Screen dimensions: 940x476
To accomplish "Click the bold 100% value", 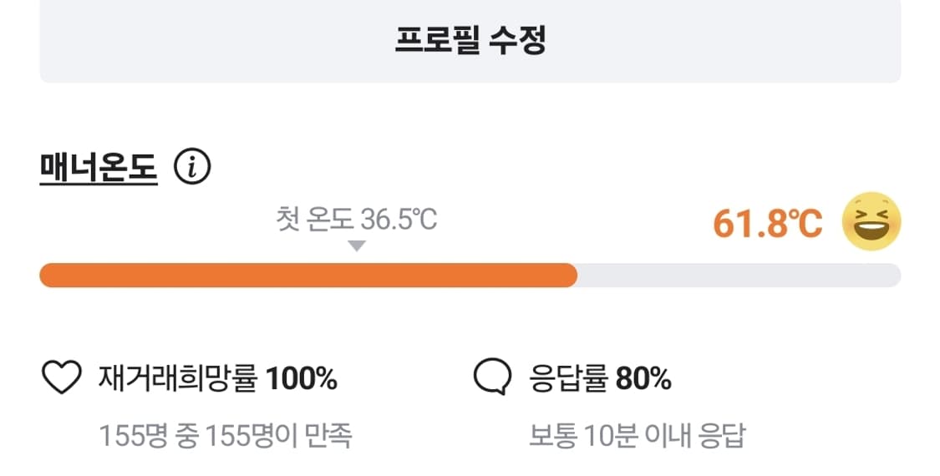I will coord(302,379).
